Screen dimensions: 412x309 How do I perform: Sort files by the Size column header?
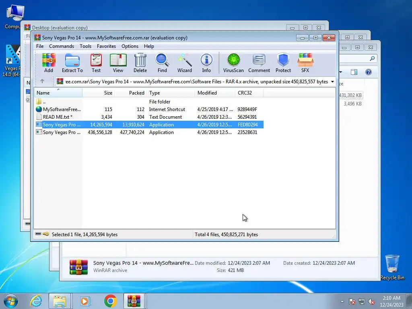click(99, 93)
